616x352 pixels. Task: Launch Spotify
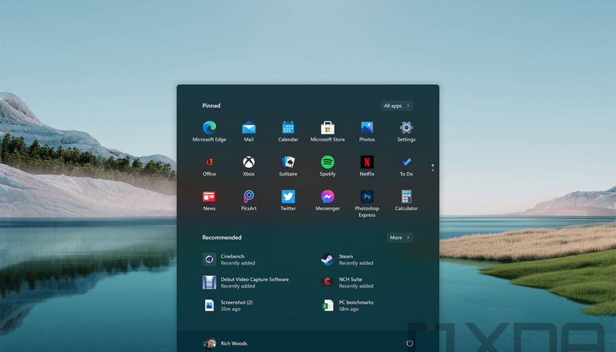327,165
